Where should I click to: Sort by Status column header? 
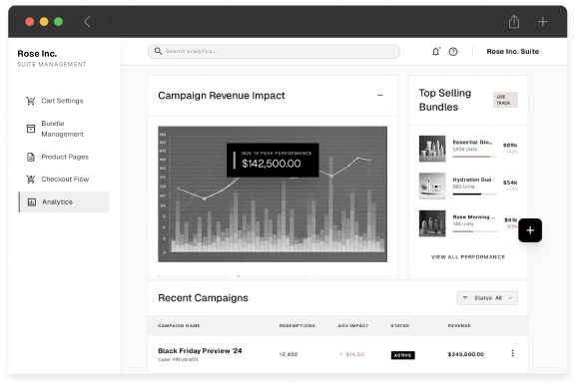point(400,325)
